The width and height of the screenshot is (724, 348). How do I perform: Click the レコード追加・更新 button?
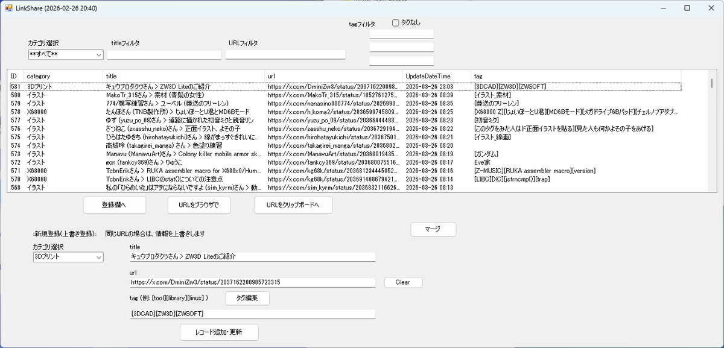219,332
